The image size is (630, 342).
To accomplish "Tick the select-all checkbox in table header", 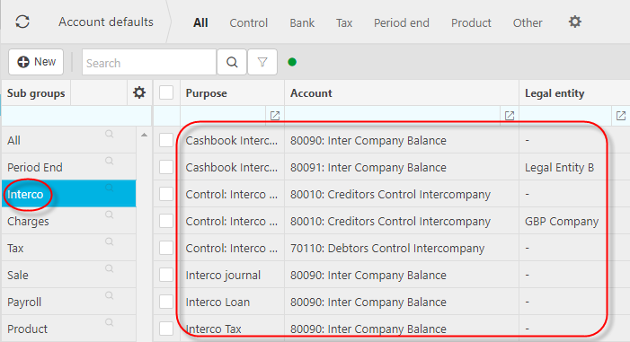I will click(166, 92).
